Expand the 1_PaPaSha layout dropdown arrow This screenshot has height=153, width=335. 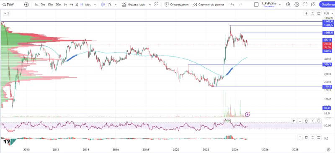click(280, 5)
